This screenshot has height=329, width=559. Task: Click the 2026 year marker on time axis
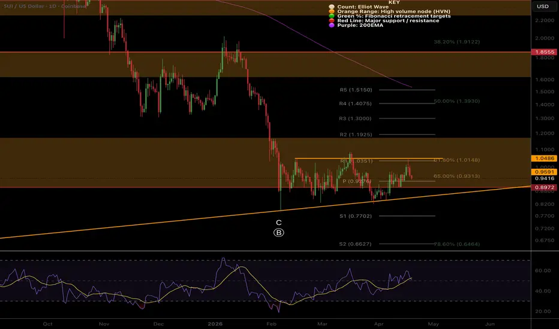tap(215, 324)
